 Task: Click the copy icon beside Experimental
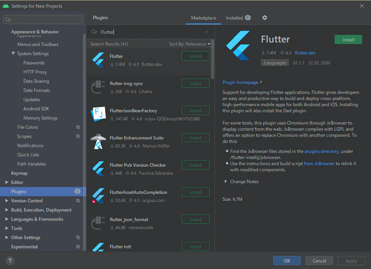click(78, 246)
